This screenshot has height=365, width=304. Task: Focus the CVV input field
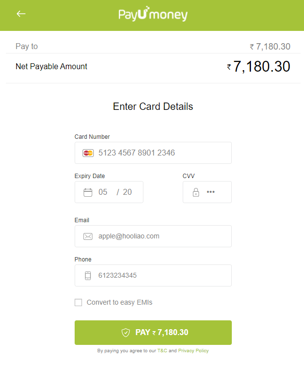207,192
